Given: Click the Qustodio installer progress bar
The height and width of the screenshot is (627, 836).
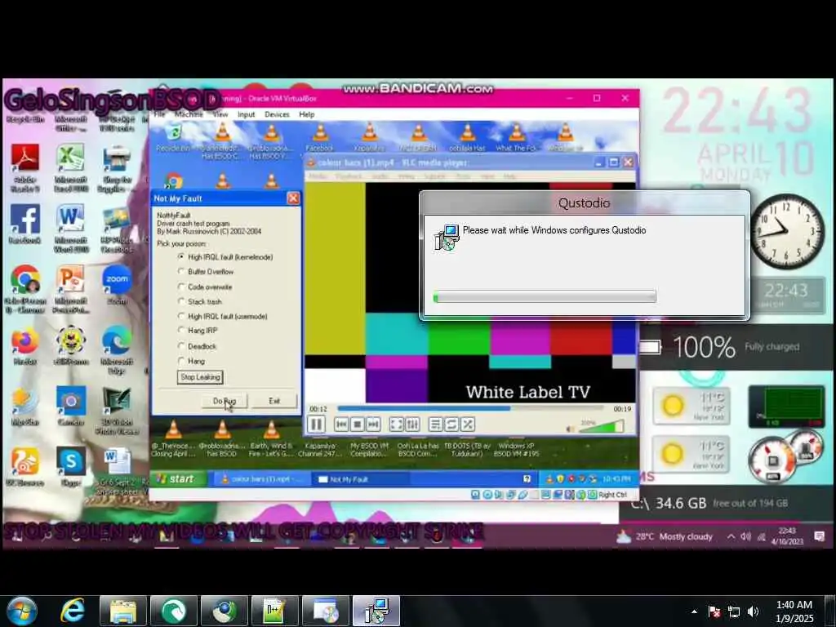Looking at the screenshot, I should 545,297.
